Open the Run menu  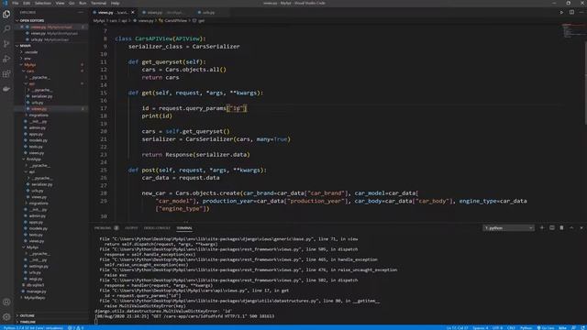tap(83, 3)
